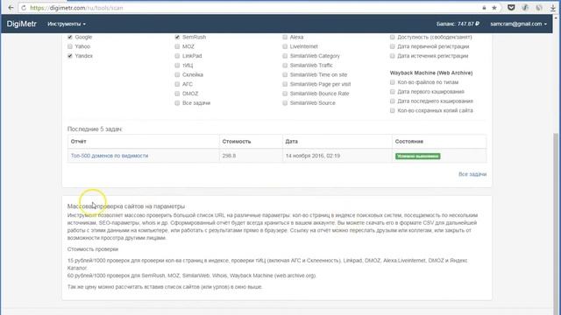Viewport: 561px width, 315px height.
Task: Open the samcram@gmail.com account dropdown
Action: coord(518,24)
